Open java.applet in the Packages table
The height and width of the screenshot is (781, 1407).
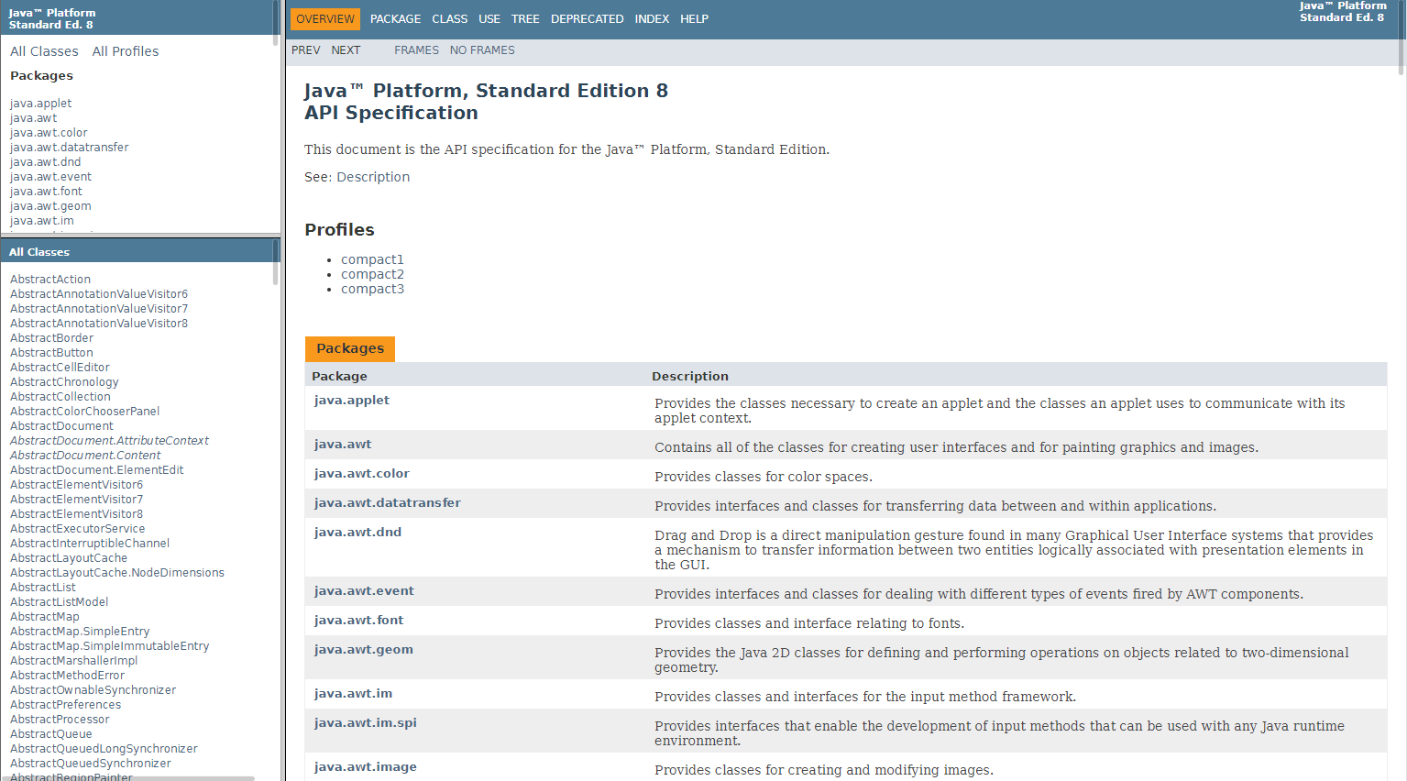(352, 400)
